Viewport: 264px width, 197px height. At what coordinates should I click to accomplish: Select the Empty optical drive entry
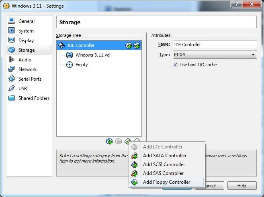82,65
